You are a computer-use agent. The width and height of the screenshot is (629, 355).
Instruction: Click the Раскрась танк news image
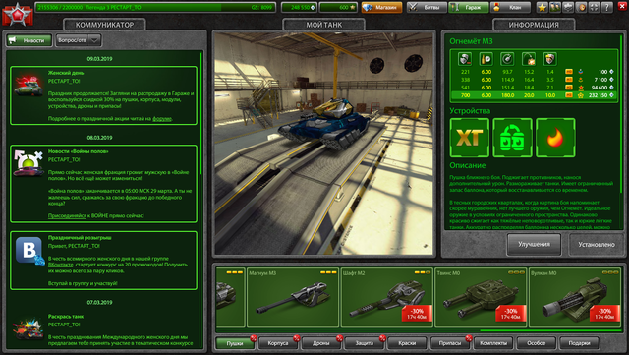29,328
